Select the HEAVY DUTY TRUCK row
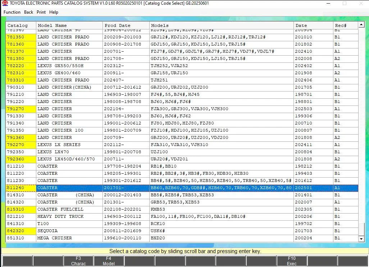This screenshot has width=369, height=267. pyautogui.click(x=182, y=216)
